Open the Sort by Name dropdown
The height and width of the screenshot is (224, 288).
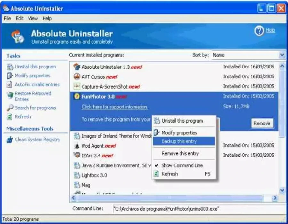tap(249, 55)
